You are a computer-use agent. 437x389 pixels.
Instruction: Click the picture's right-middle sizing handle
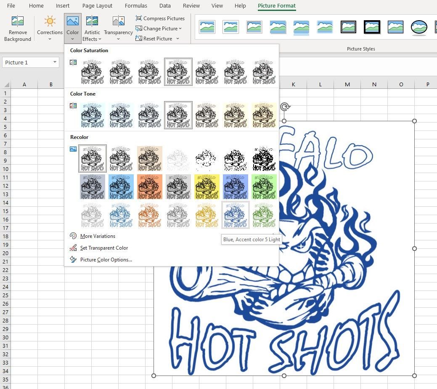coord(414,248)
